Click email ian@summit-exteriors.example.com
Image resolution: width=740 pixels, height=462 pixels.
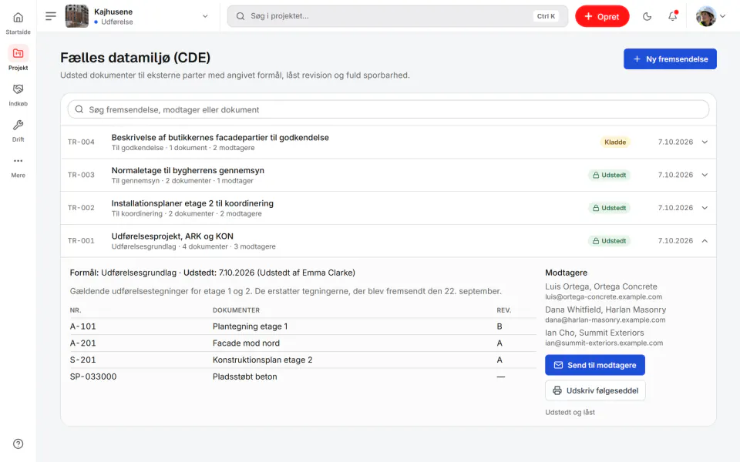pyautogui.click(x=604, y=343)
